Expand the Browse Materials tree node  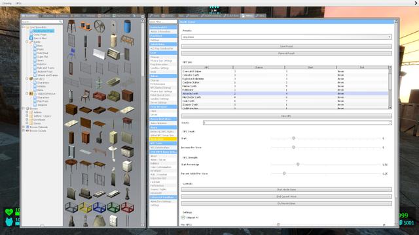coord(24,127)
